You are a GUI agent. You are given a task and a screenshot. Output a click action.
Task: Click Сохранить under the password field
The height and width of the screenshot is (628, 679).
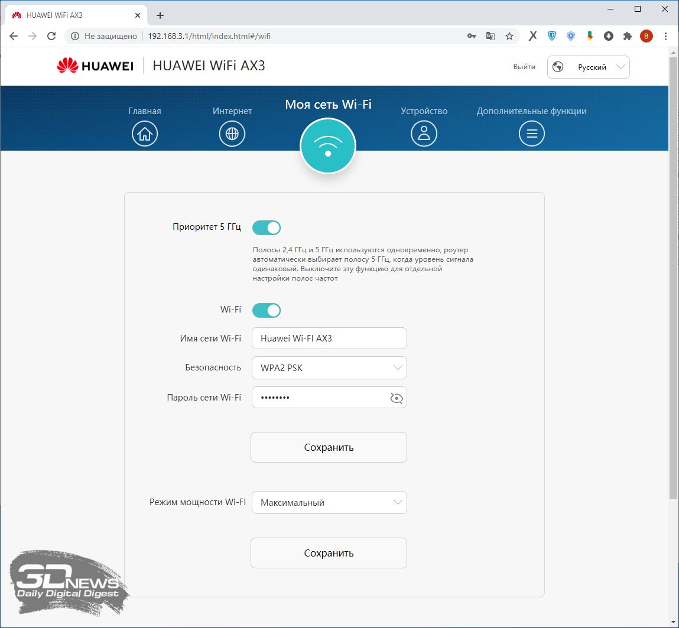[329, 447]
